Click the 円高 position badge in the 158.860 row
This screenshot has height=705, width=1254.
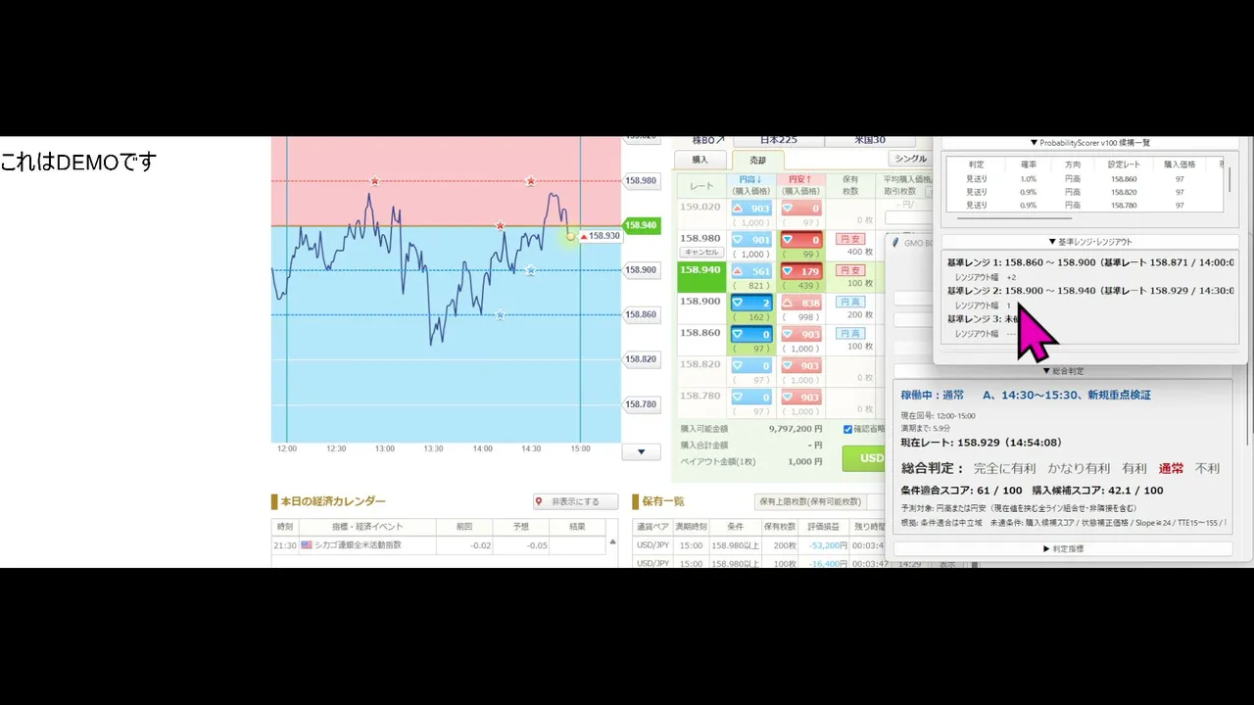point(850,333)
